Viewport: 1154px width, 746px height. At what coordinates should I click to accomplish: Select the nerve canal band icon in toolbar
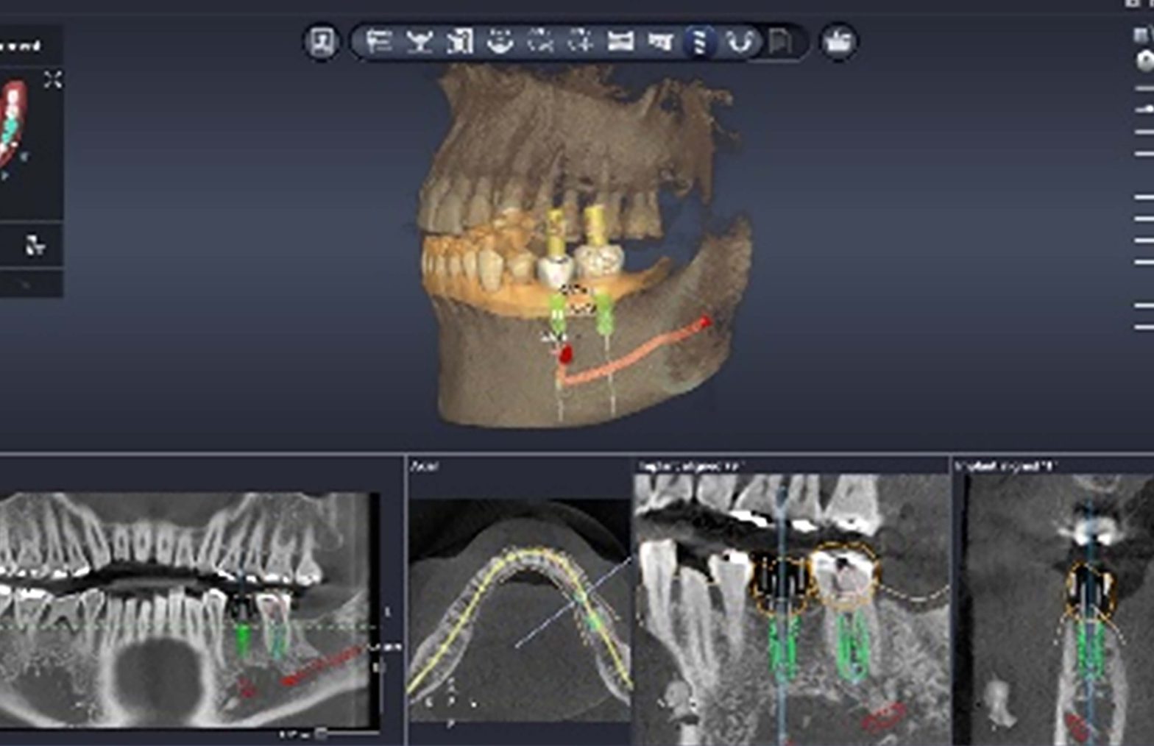pyautogui.click(x=620, y=42)
